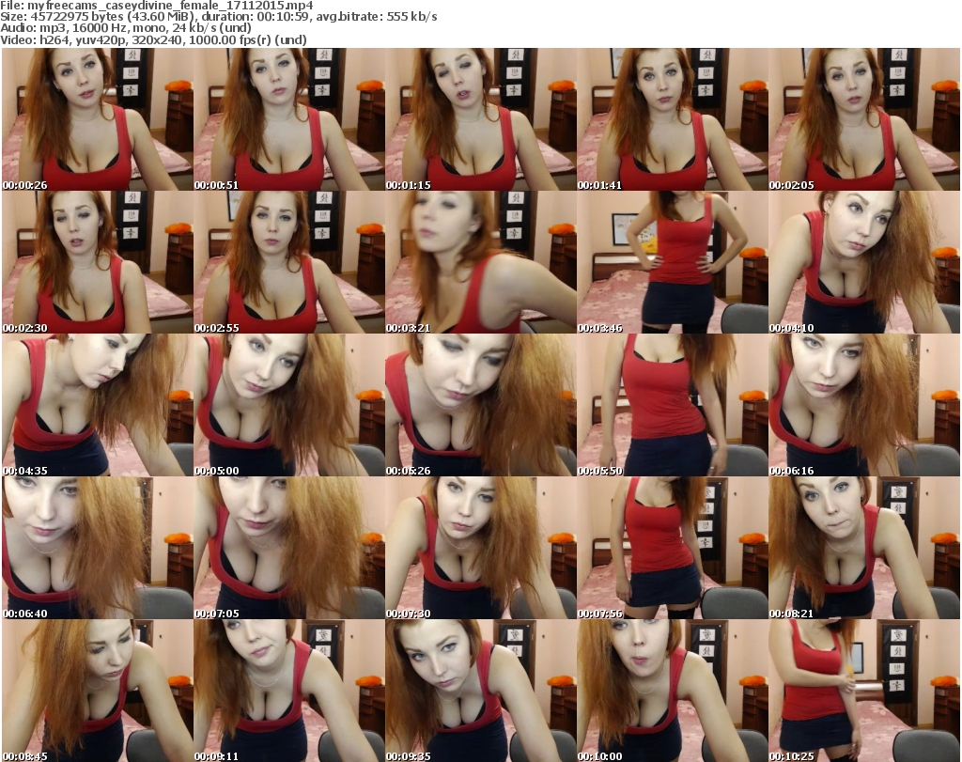Click the Audio mp3 info line

126,28
